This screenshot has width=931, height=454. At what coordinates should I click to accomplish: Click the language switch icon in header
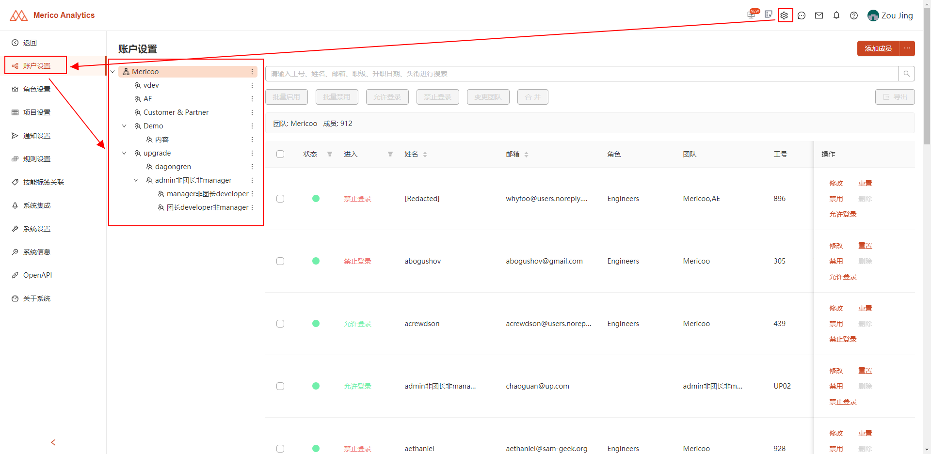pos(769,15)
